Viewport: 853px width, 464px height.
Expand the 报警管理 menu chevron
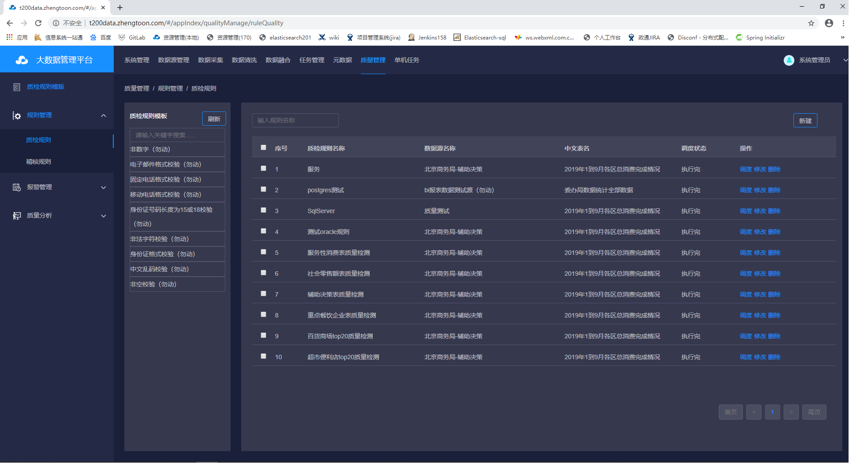point(104,187)
